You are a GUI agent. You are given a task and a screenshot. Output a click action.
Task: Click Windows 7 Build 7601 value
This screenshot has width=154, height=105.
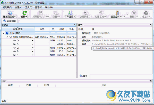coord(111,41)
